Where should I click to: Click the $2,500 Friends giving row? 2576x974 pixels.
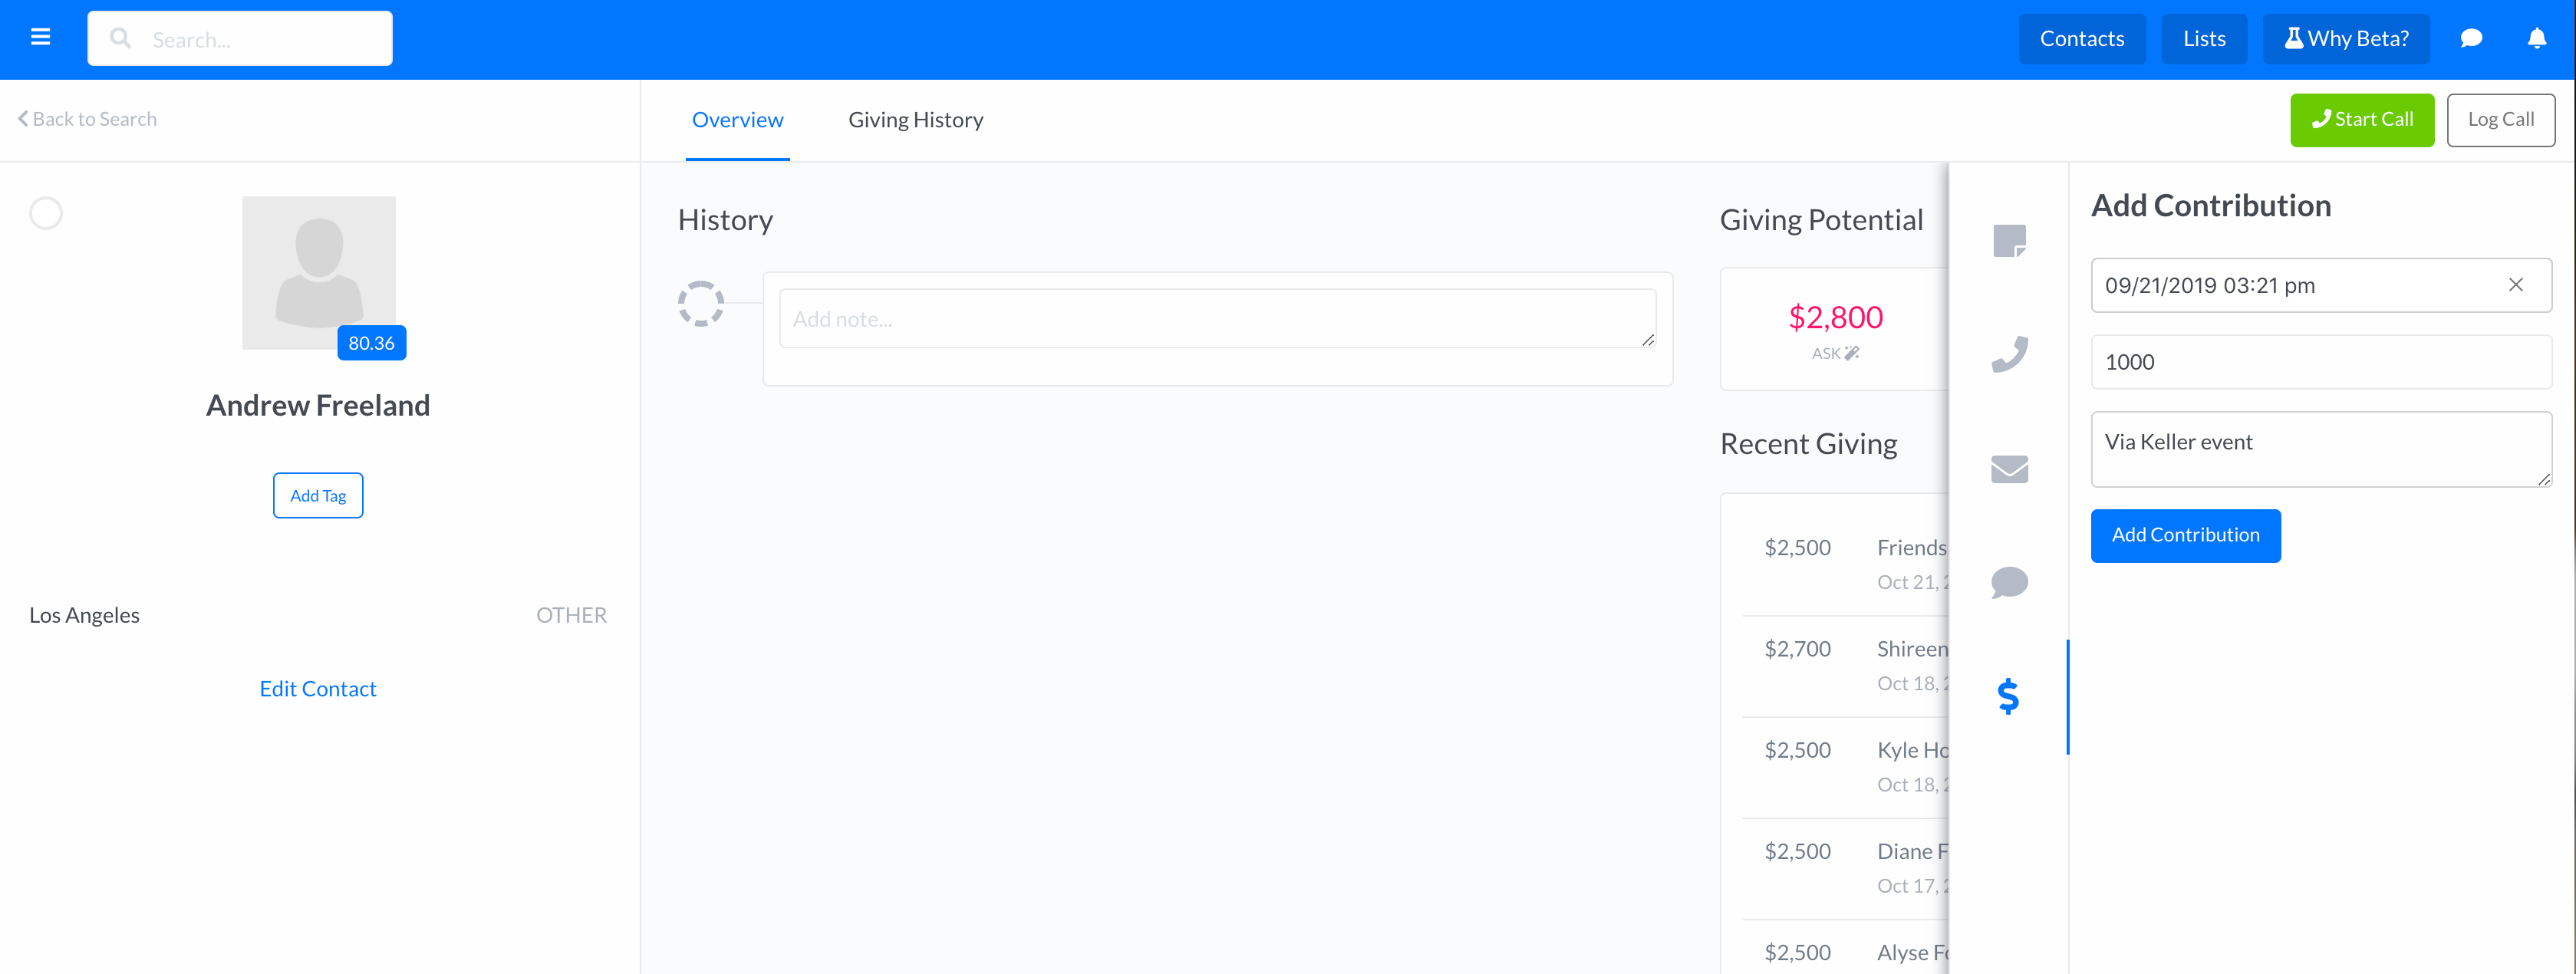pos(1845,565)
